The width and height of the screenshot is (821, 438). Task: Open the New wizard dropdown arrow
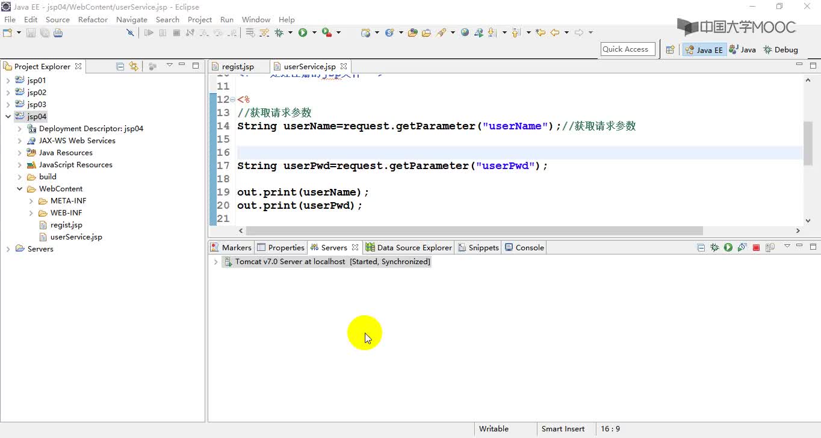19,32
